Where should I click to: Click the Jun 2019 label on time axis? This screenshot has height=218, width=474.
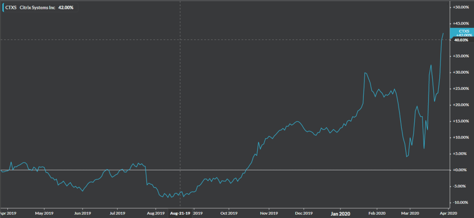[82, 214]
